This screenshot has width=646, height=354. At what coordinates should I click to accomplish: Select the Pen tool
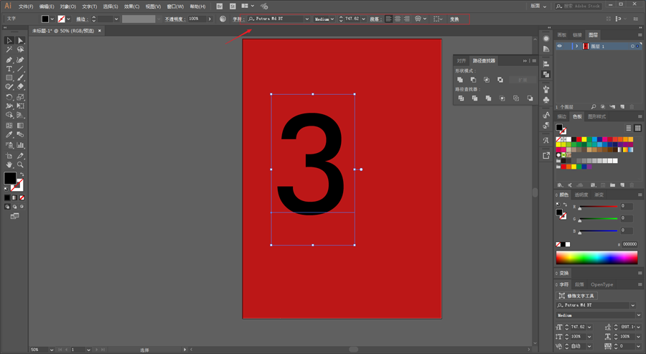(9, 60)
